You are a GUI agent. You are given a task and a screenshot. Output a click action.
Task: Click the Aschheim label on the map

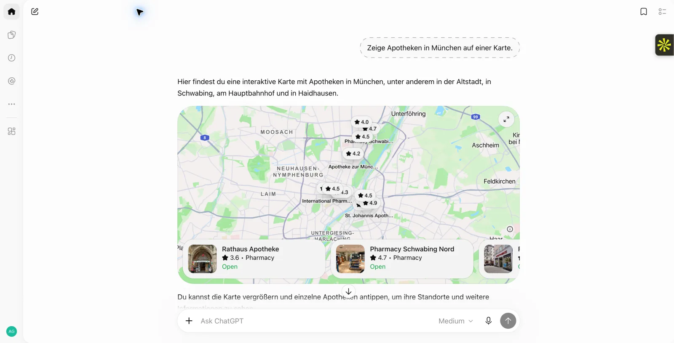485,145
